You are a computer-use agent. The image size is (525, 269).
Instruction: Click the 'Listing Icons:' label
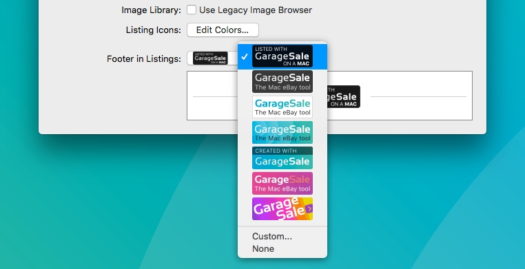point(154,30)
